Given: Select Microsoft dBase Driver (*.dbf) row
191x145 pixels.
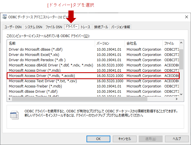Looking at the screenshot, I should [93, 92].
